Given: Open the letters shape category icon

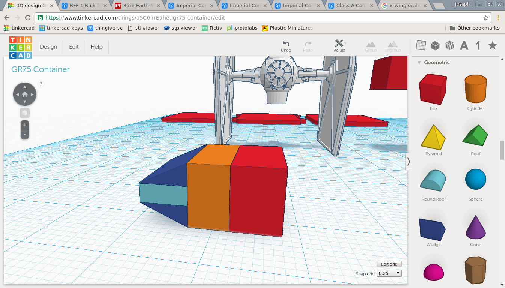Looking at the screenshot, I should pyautogui.click(x=464, y=46).
